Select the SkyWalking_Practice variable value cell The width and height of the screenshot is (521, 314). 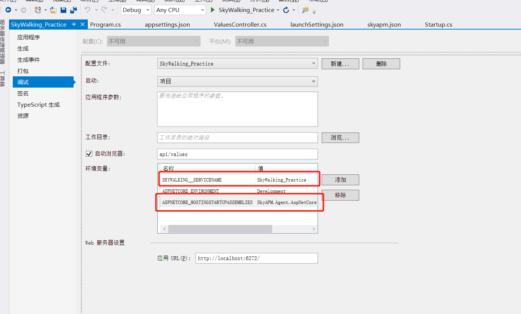coord(286,180)
